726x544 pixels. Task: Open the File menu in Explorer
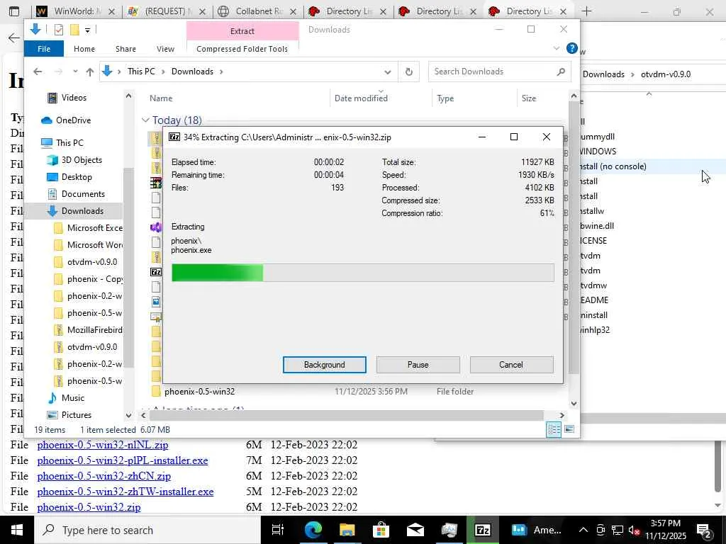pyautogui.click(x=43, y=49)
